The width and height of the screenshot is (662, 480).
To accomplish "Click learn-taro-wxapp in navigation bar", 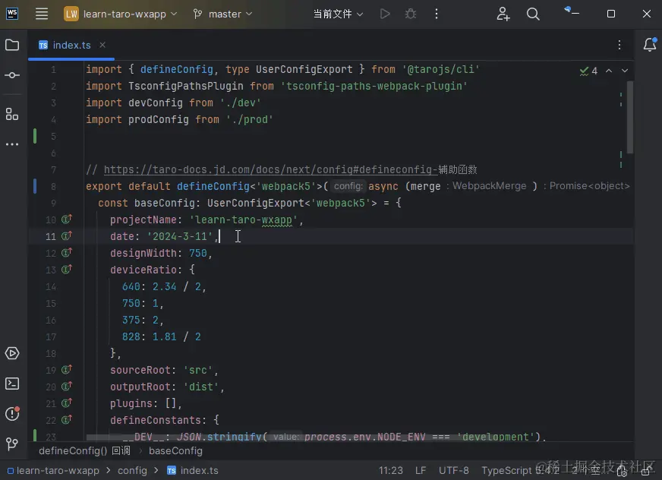I will coord(53,470).
